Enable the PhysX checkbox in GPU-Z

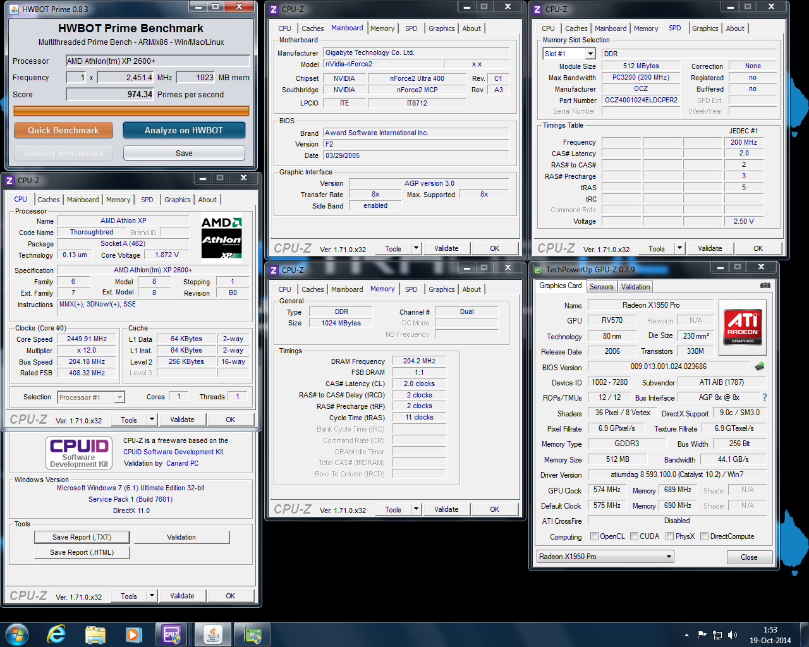pyautogui.click(x=669, y=536)
